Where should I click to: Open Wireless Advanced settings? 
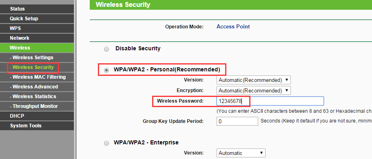[x=37, y=87]
